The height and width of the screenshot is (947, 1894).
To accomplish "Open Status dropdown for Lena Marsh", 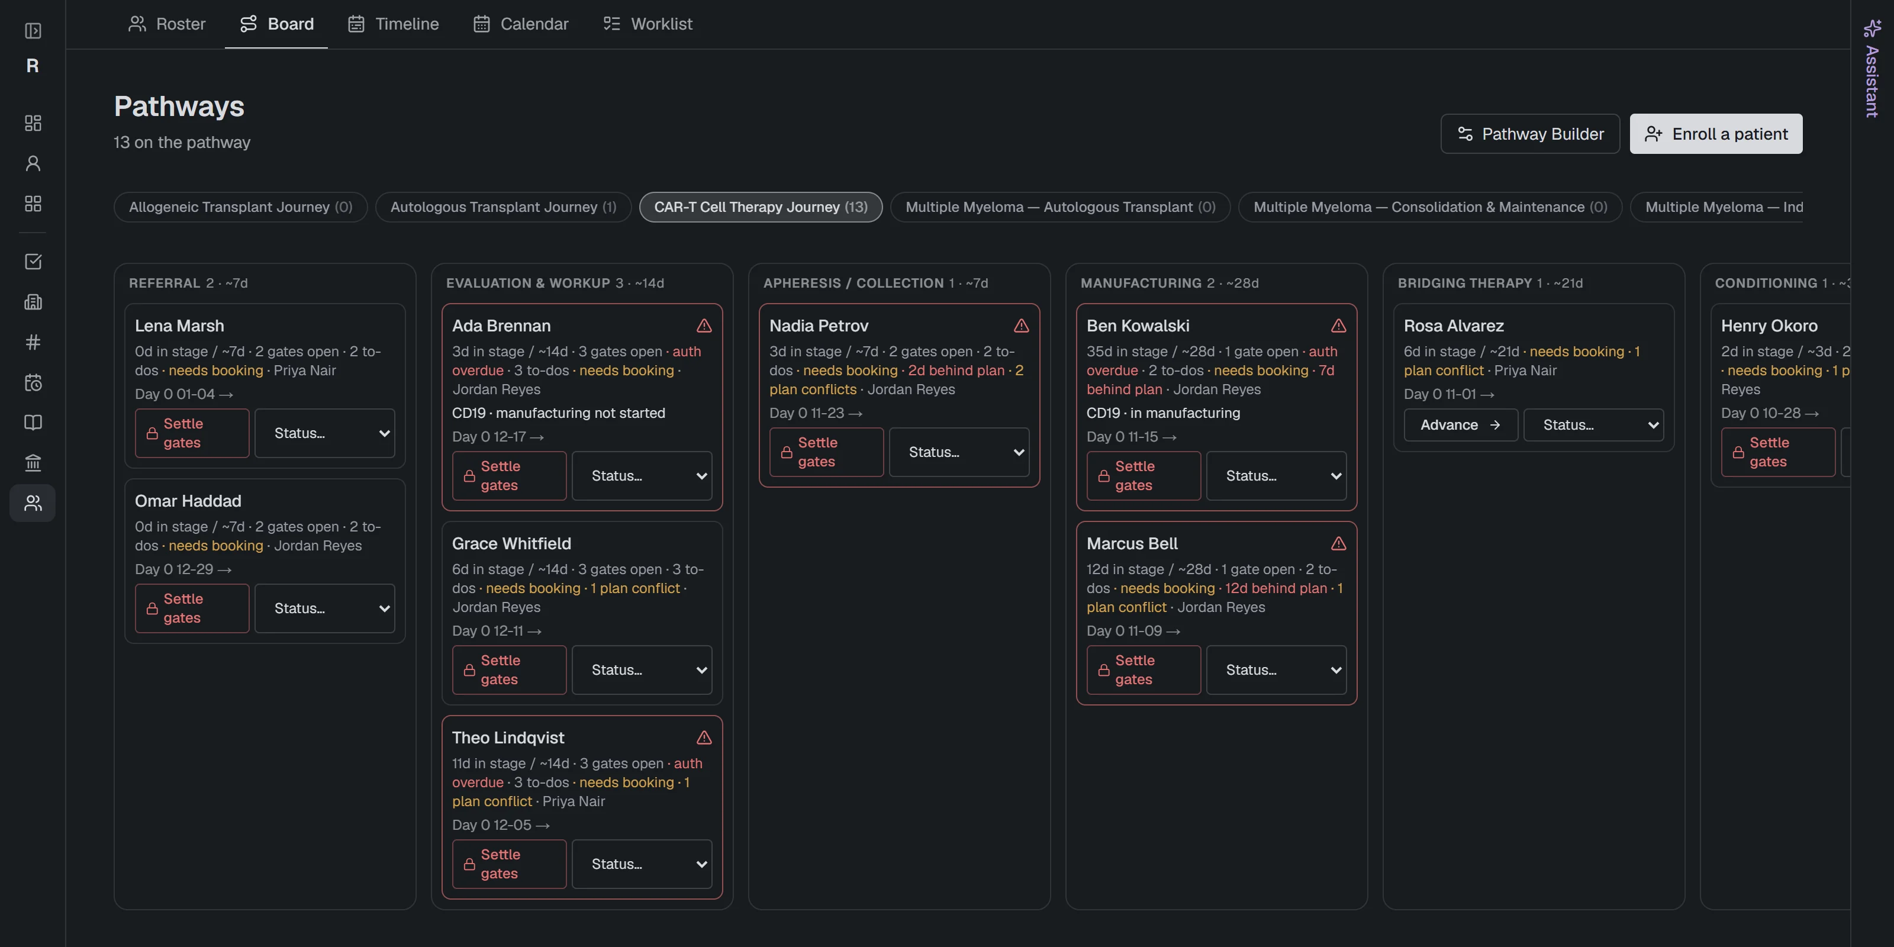I will (x=324, y=433).
